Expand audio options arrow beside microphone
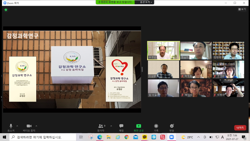250x141 pixels. point(17,126)
